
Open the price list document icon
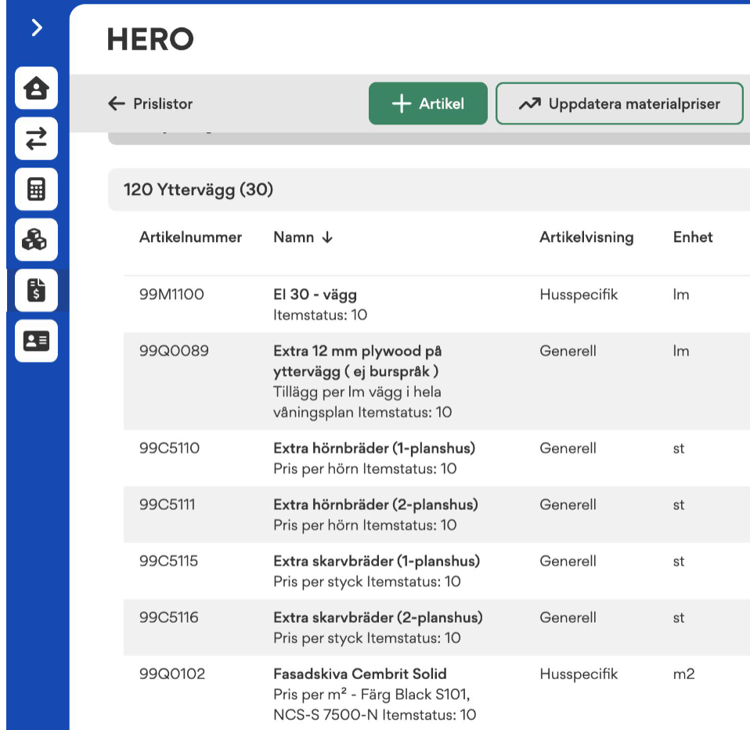pos(37,291)
